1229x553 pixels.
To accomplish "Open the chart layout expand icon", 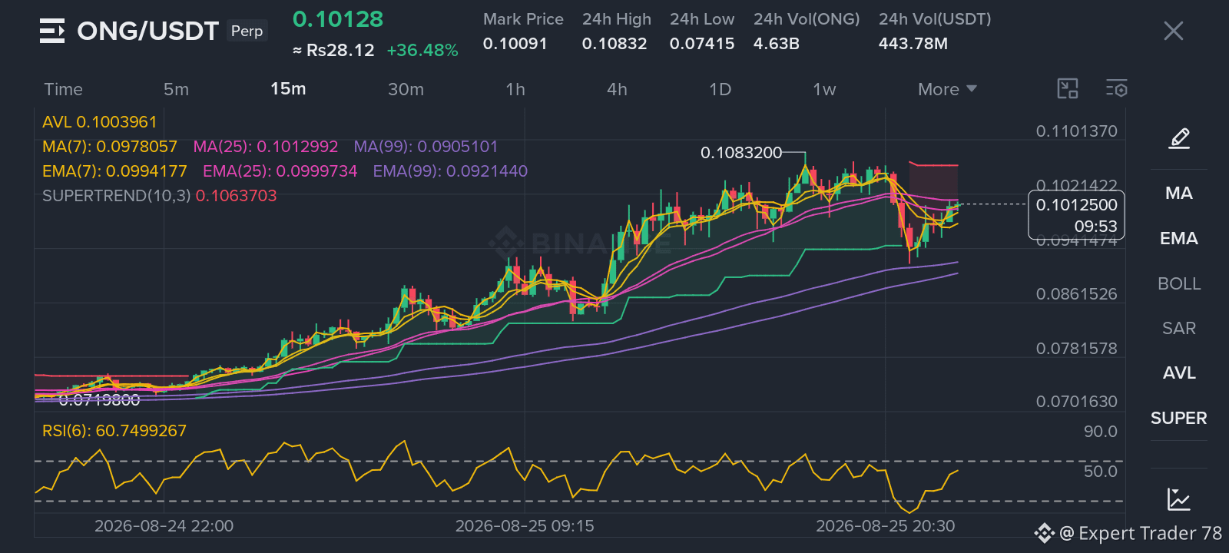I will 1068,89.
